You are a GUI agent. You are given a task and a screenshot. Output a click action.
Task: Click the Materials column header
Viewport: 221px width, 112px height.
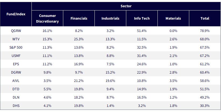(x=173, y=19)
